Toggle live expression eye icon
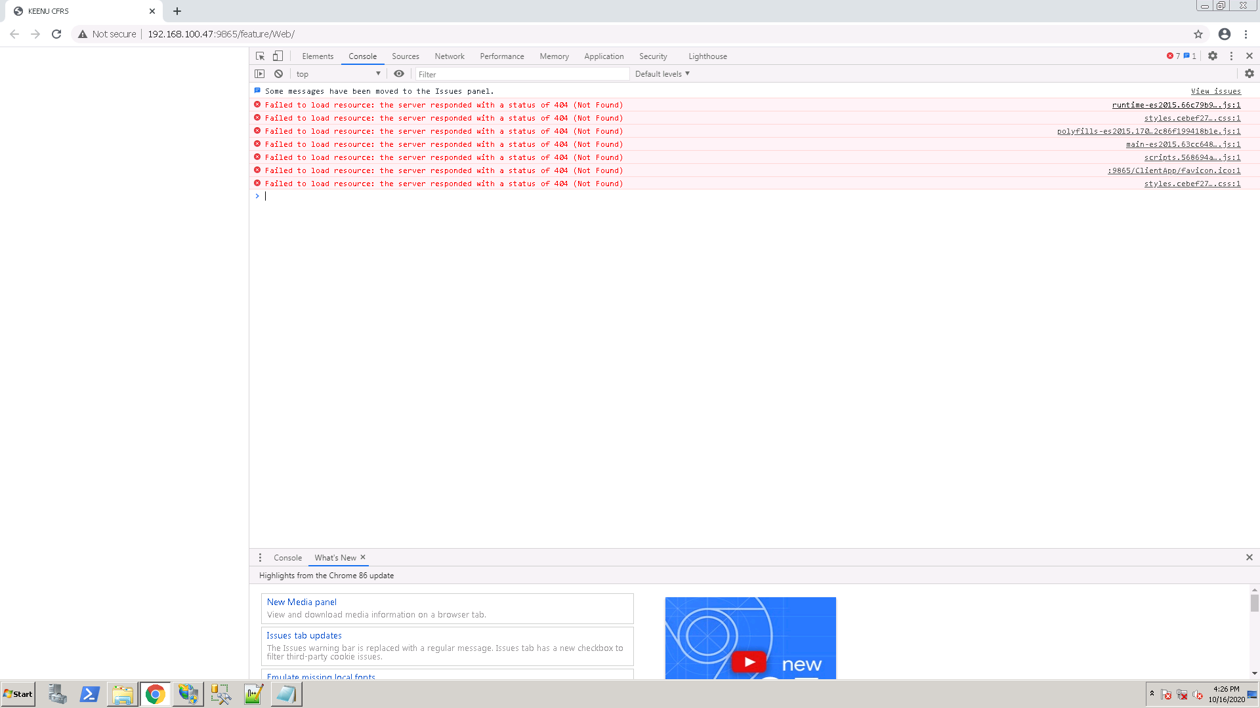Image resolution: width=1260 pixels, height=708 pixels. pyautogui.click(x=399, y=74)
